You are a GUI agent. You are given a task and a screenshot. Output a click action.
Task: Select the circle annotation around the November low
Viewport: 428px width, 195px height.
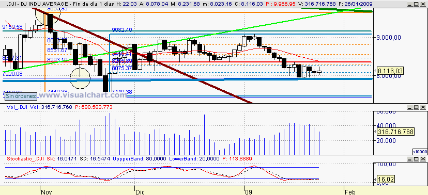point(80,78)
